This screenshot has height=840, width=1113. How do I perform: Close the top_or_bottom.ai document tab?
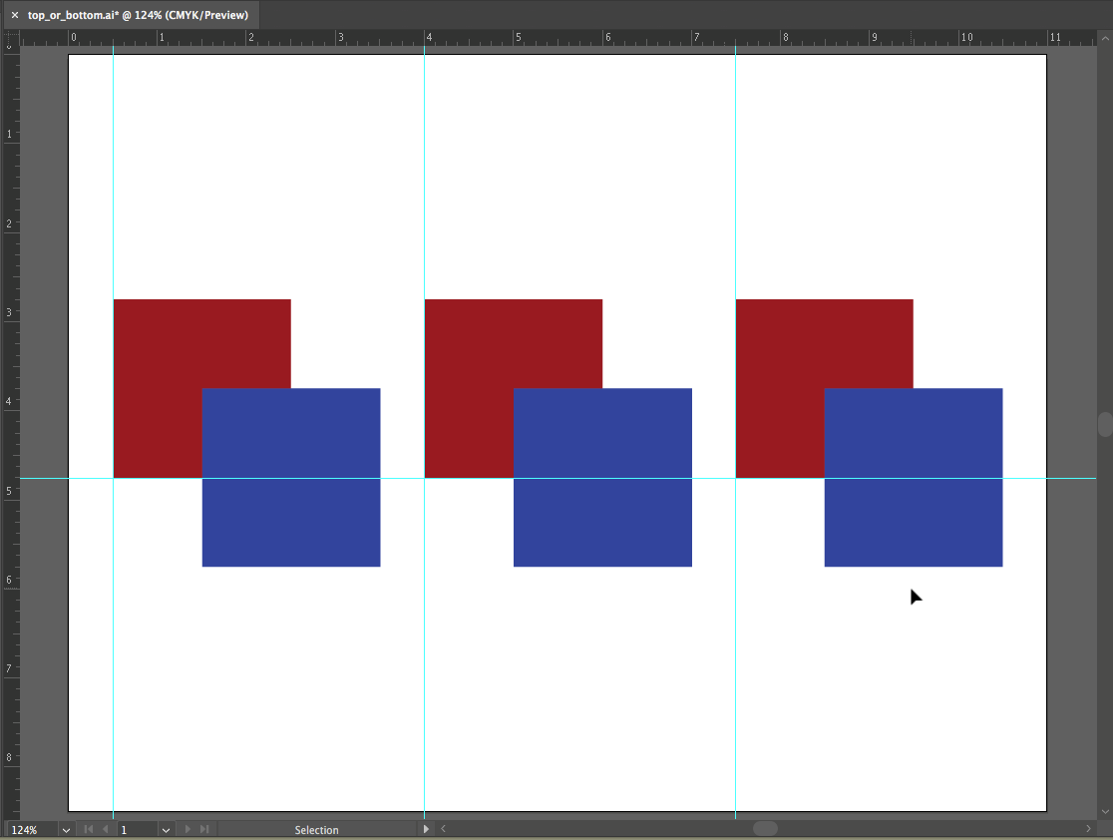point(15,15)
